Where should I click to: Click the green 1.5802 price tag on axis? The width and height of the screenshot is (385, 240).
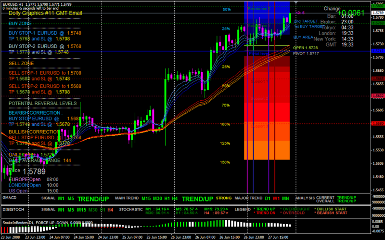click(x=378, y=6)
